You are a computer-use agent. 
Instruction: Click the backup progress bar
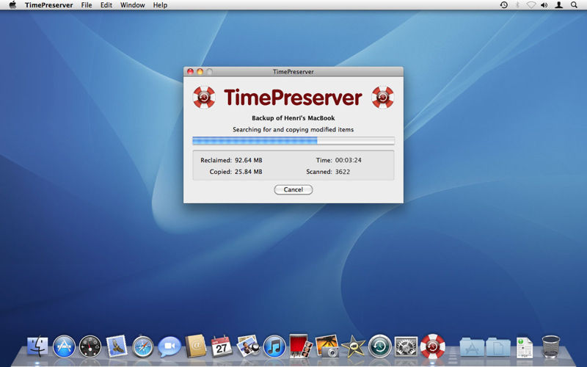pos(293,141)
